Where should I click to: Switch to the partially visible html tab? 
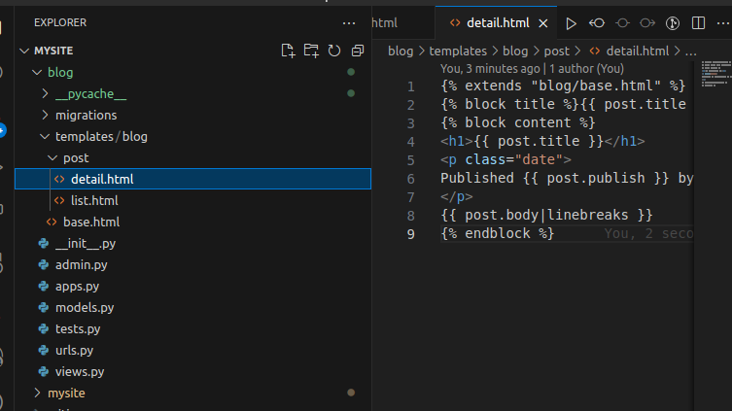(385, 23)
